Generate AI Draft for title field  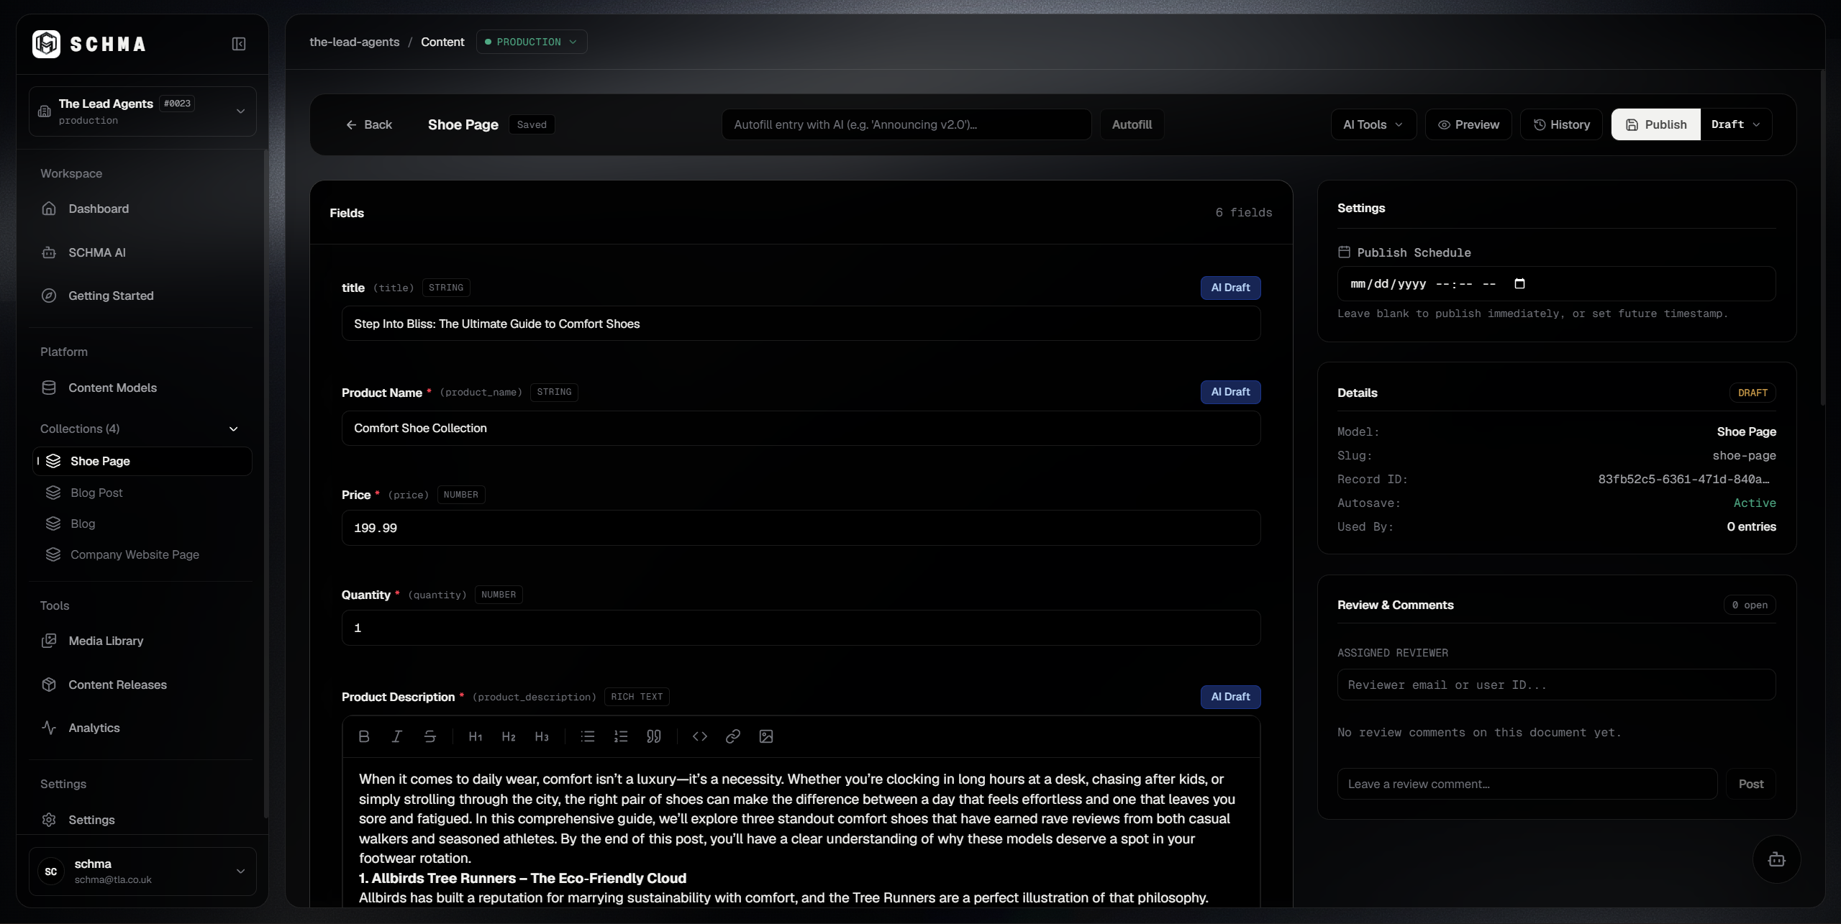[1230, 288]
